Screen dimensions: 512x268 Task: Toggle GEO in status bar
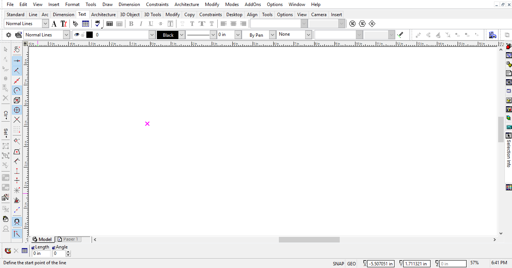point(351,264)
